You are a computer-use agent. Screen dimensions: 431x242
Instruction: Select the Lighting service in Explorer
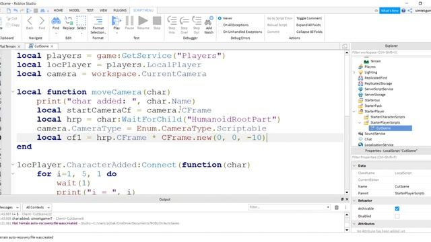(x=371, y=73)
